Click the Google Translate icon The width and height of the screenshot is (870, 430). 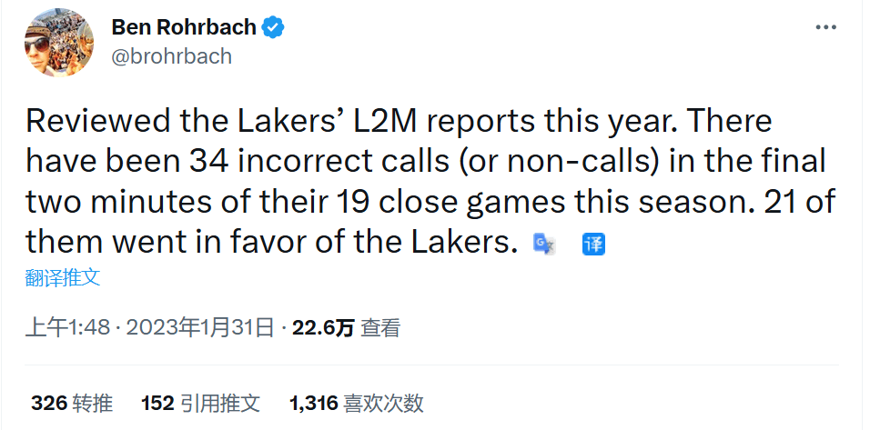(x=544, y=244)
